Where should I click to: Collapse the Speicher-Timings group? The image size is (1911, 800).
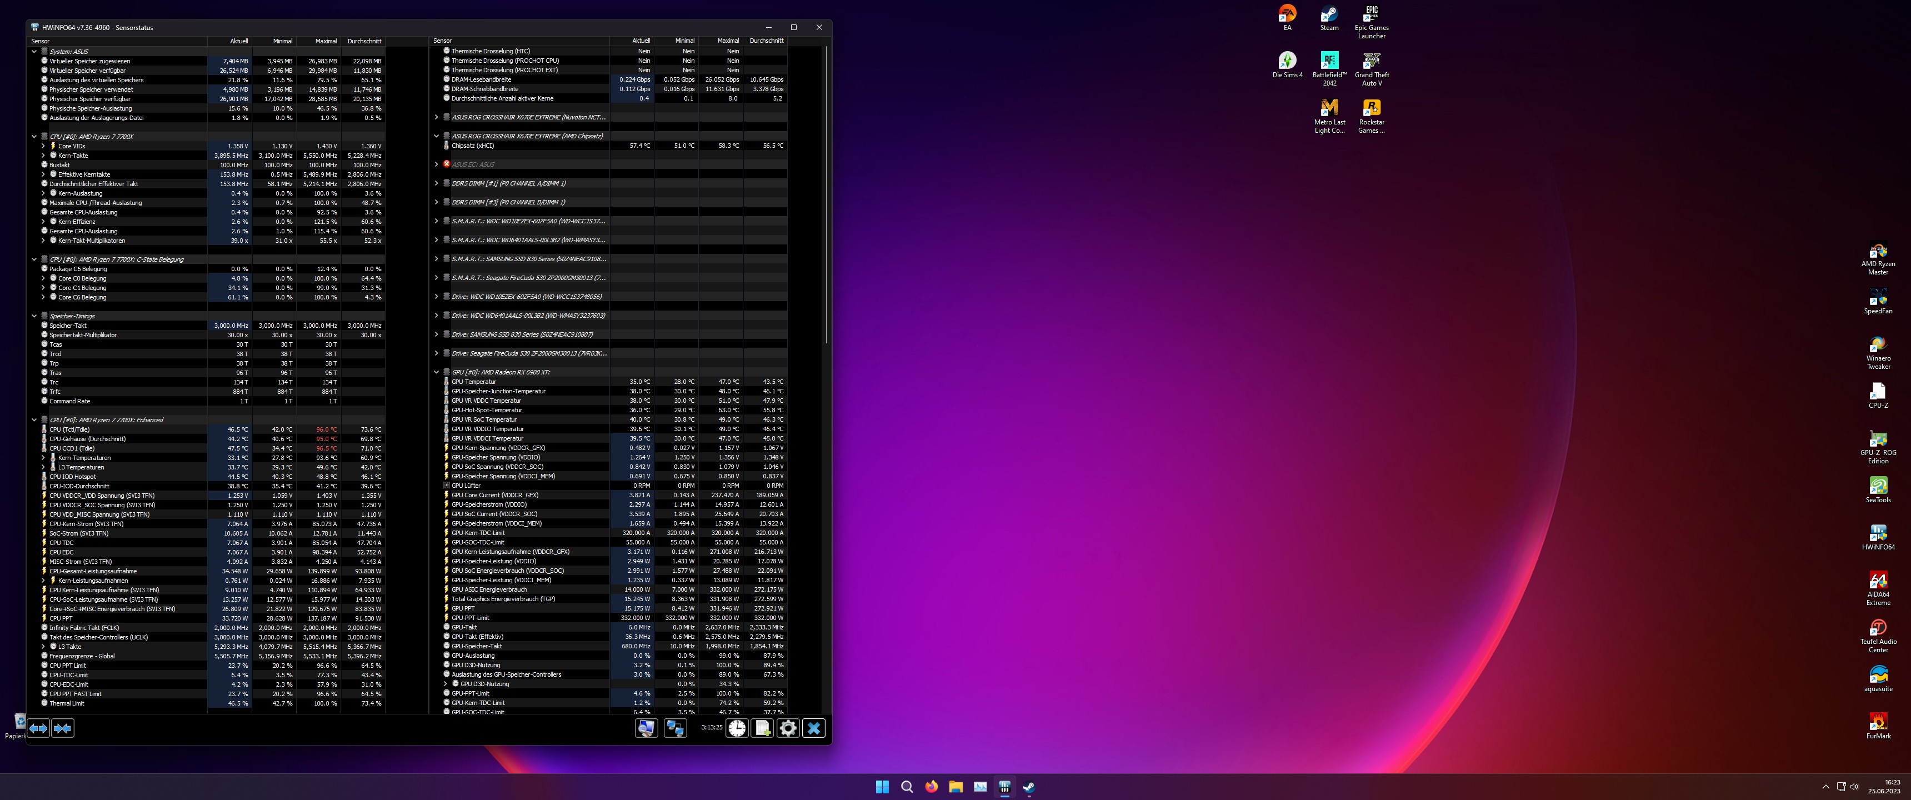point(34,316)
